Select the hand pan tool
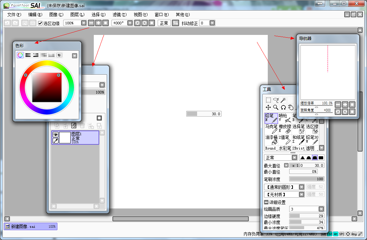The width and height of the screenshot is (367, 240). (291, 107)
